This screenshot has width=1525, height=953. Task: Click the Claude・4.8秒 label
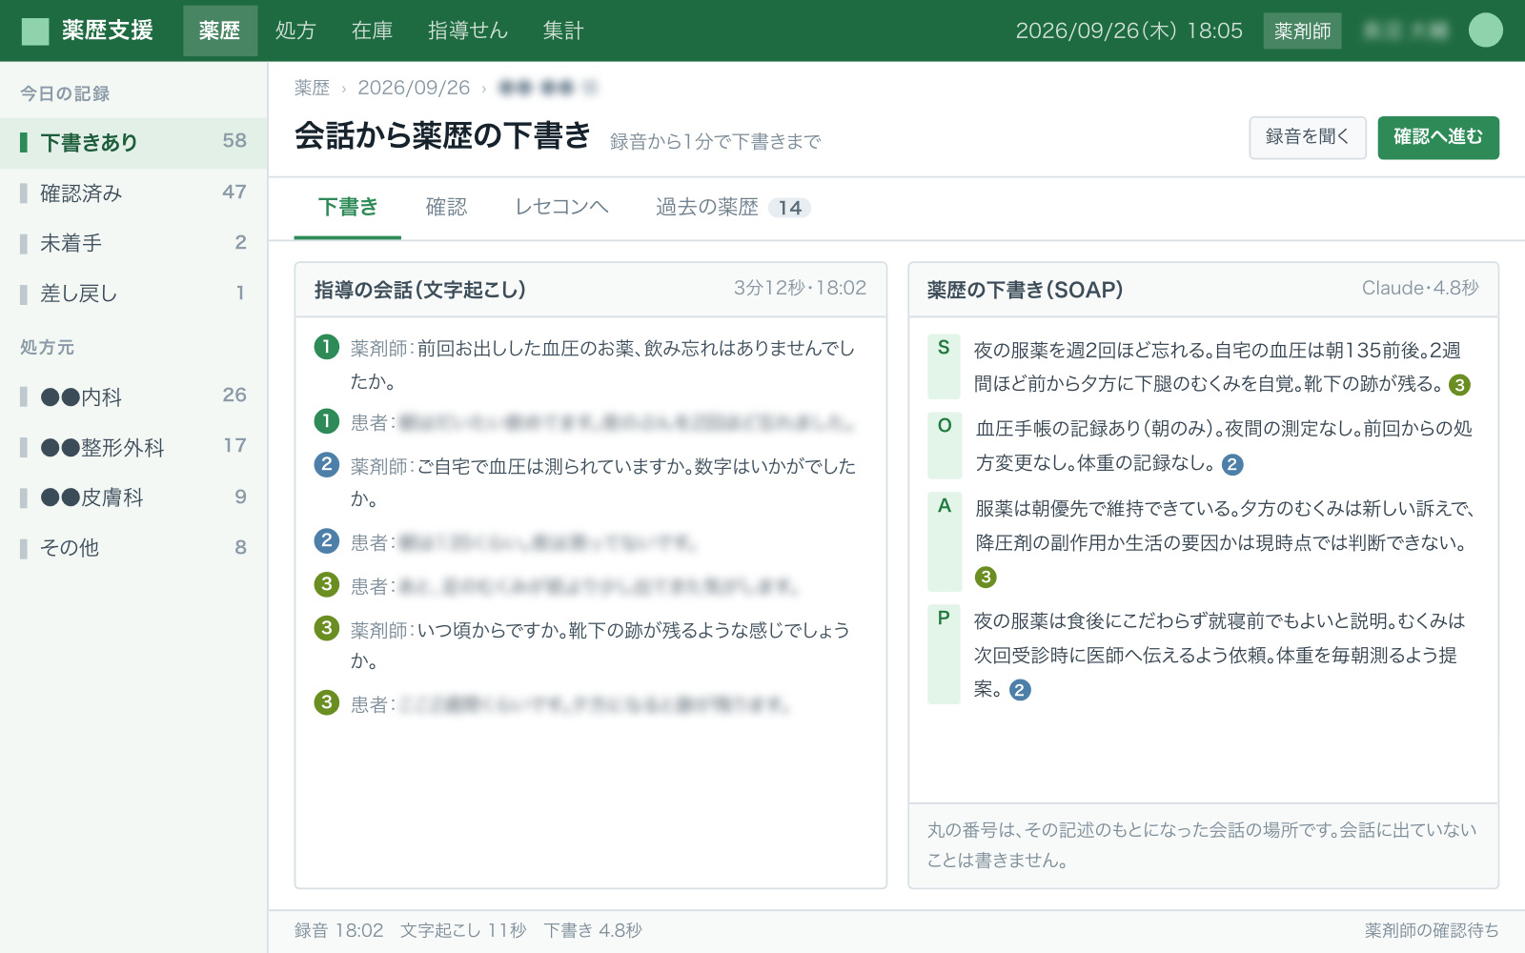point(1420,289)
